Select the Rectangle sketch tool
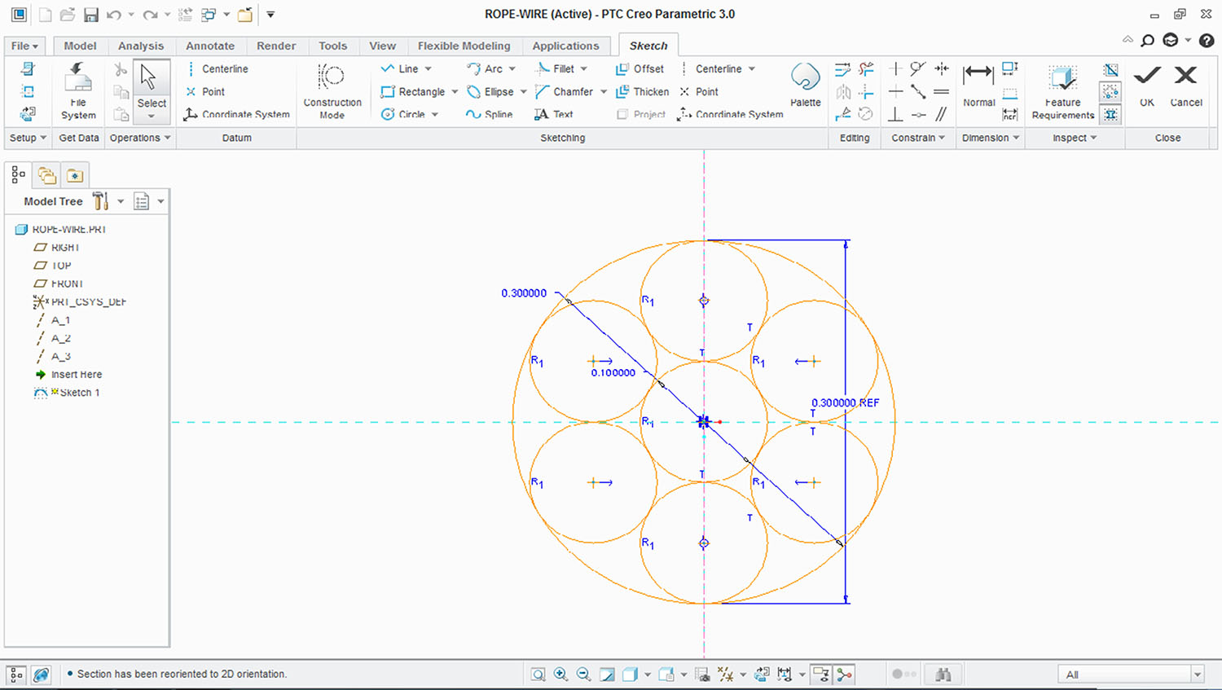 click(x=412, y=91)
